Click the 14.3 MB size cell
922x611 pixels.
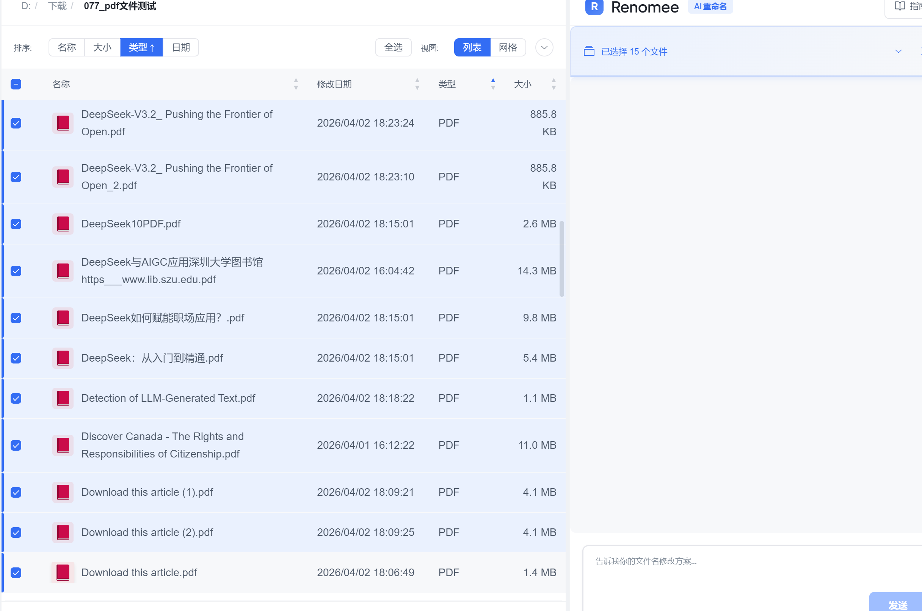(536, 271)
